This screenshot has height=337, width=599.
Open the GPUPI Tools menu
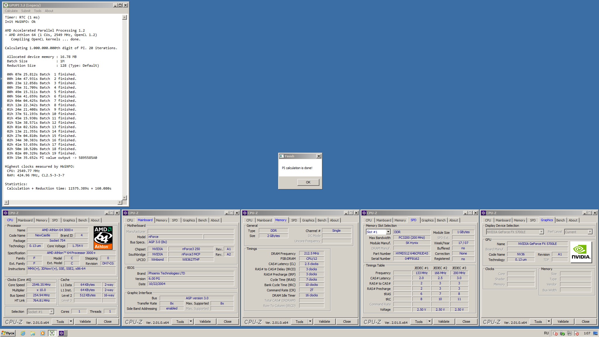(38, 11)
